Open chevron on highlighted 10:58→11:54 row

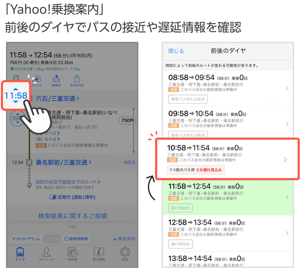tap(285, 160)
